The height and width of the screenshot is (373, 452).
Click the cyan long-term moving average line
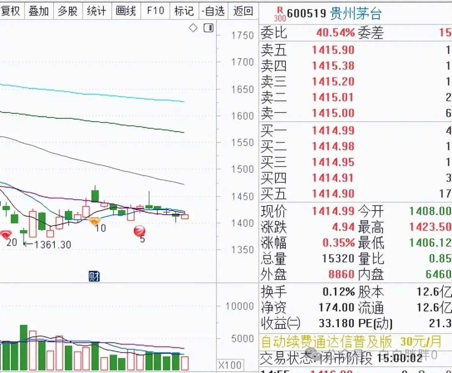click(92, 93)
